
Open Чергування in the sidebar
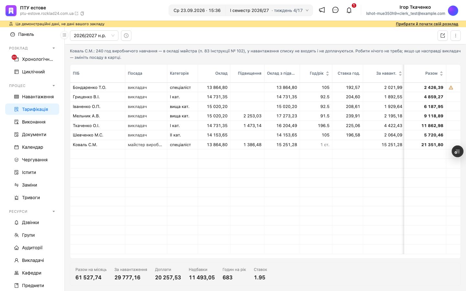[32, 160]
